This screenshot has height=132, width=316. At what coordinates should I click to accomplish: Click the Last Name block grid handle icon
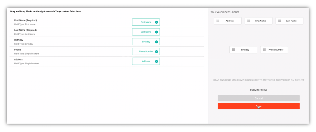click(280, 21)
